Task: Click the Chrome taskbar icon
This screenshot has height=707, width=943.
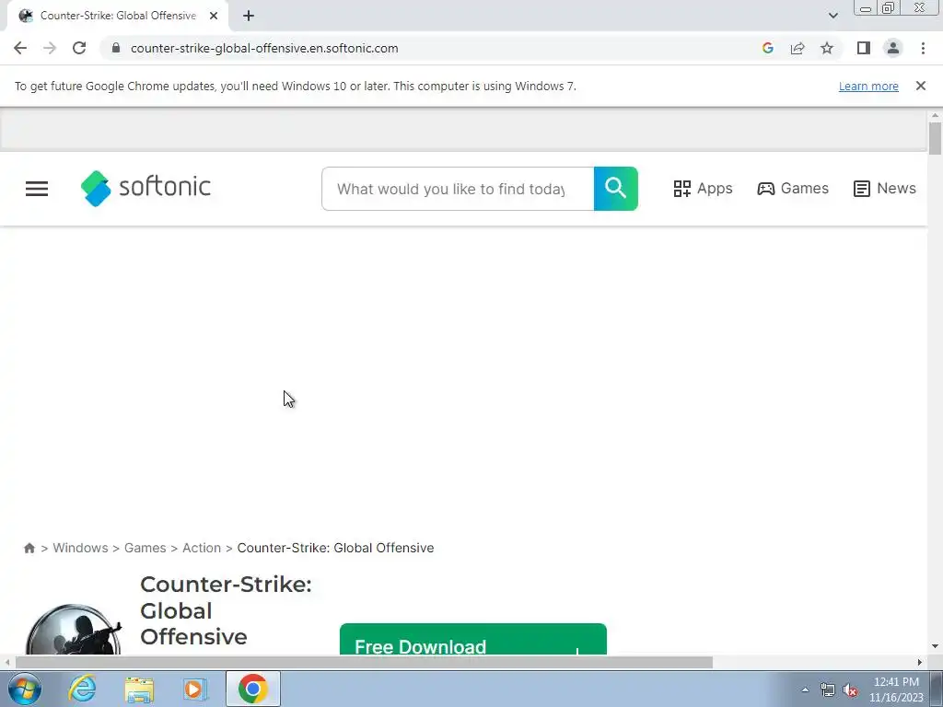Action: click(x=252, y=689)
